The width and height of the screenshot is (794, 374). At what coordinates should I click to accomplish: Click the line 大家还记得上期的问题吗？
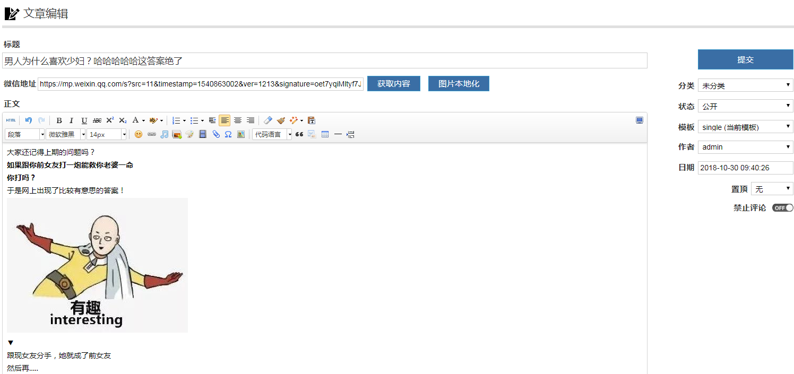click(x=51, y=152)
